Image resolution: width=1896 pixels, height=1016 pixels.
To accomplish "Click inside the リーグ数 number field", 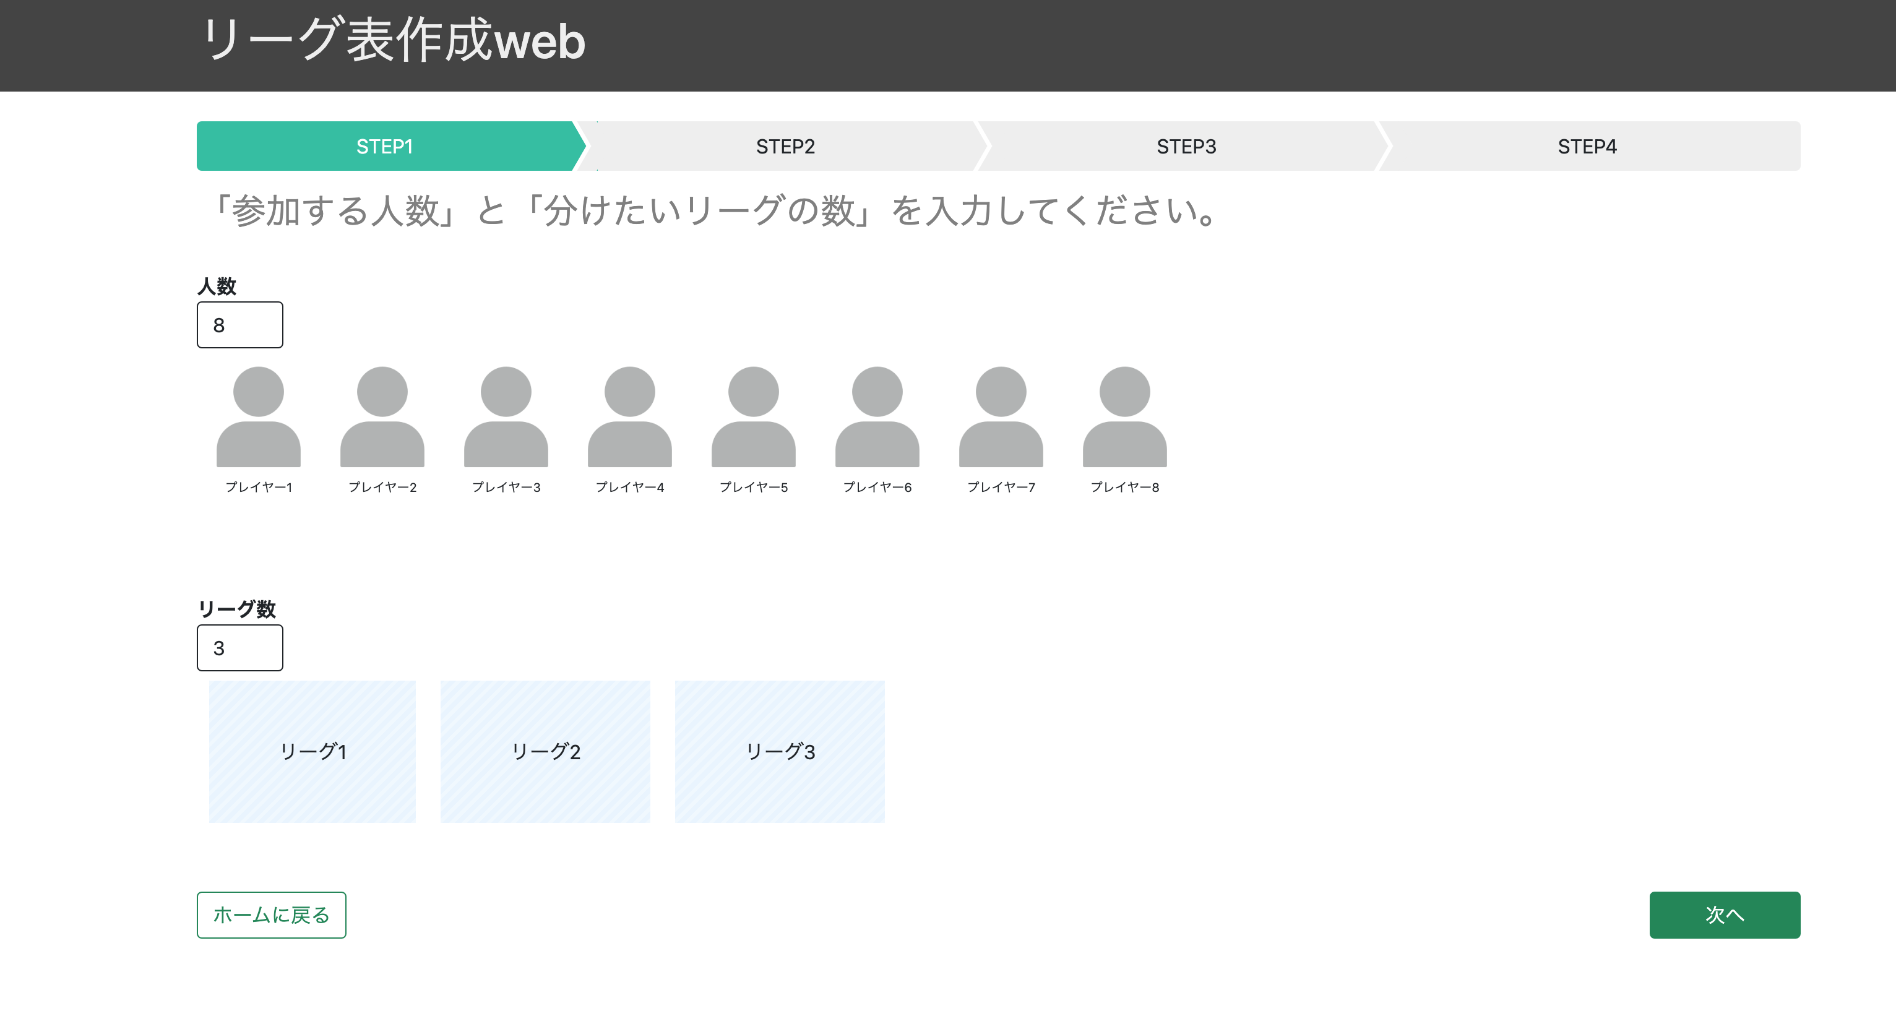I will pyautogui.click(x=239, y=648).
